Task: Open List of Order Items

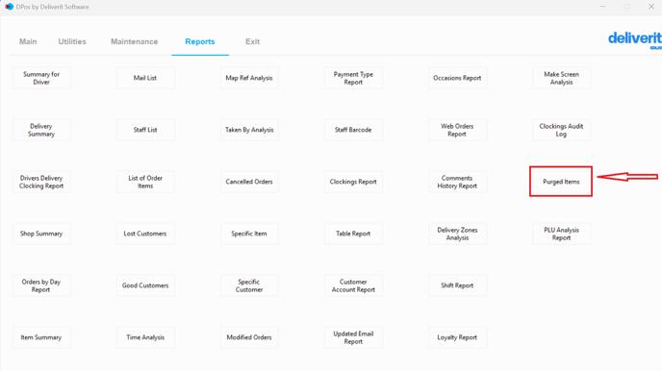Action: [x=145, y=182]
